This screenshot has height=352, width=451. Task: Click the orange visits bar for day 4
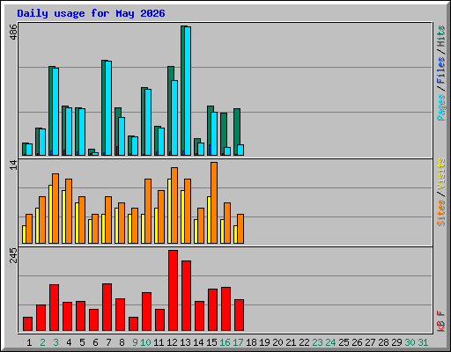[x=69, y=211]
